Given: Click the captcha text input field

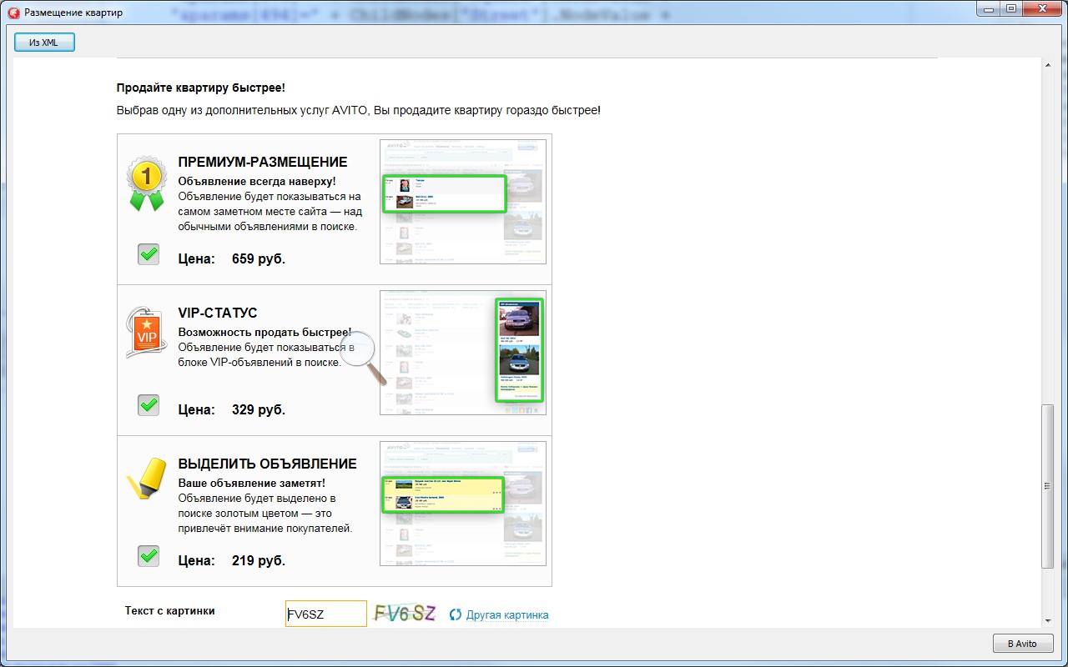Looking at the screenshot, I should [326, 614].
